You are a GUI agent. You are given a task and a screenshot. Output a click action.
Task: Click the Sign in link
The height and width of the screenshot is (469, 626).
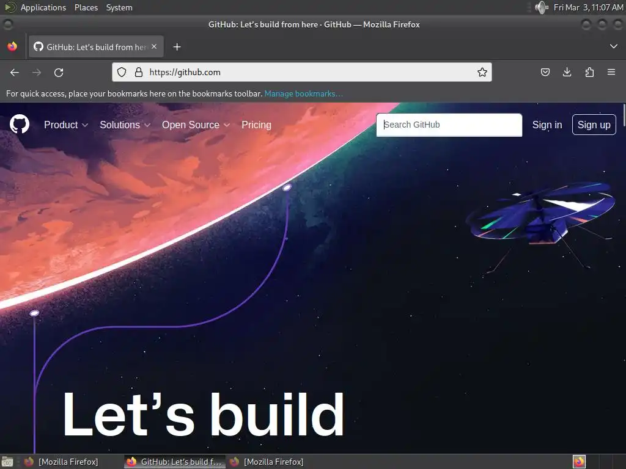tap(547, 125)
